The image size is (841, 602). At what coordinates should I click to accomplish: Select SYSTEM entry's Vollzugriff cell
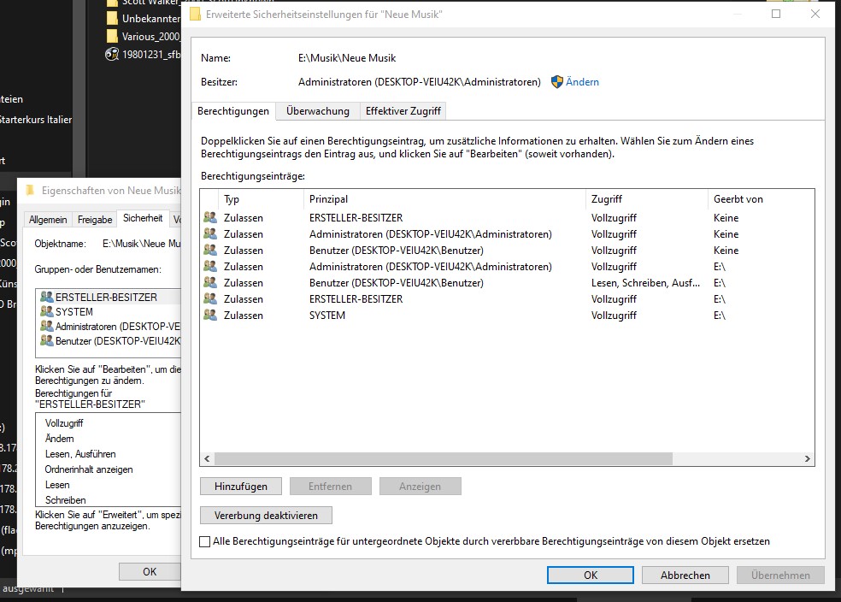(614, 316)
